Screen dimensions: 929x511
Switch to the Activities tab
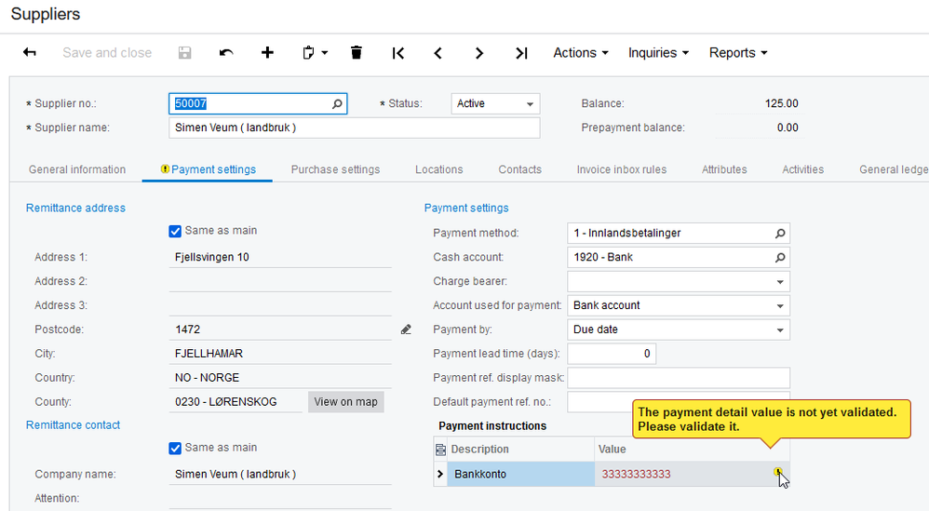[x=802, y=169]
